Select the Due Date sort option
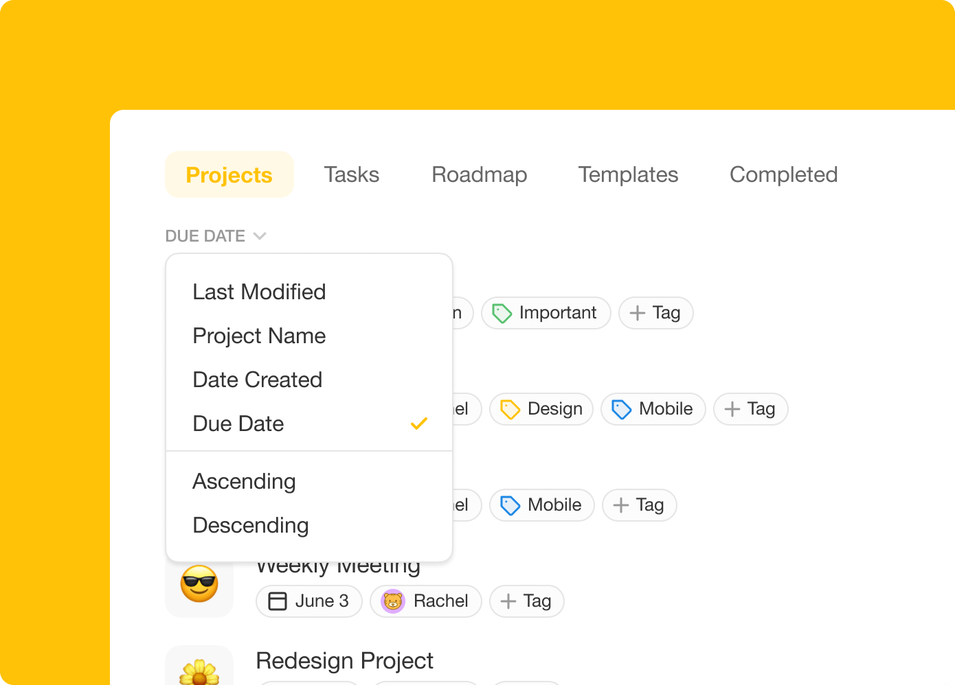The height and width of the screenshot is (685, 955). point(238,423)
